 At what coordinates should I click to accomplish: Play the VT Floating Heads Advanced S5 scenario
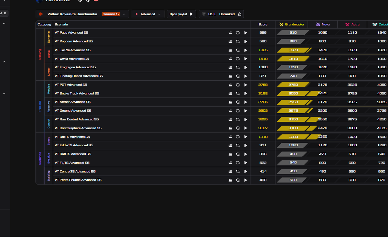(246, 76)
